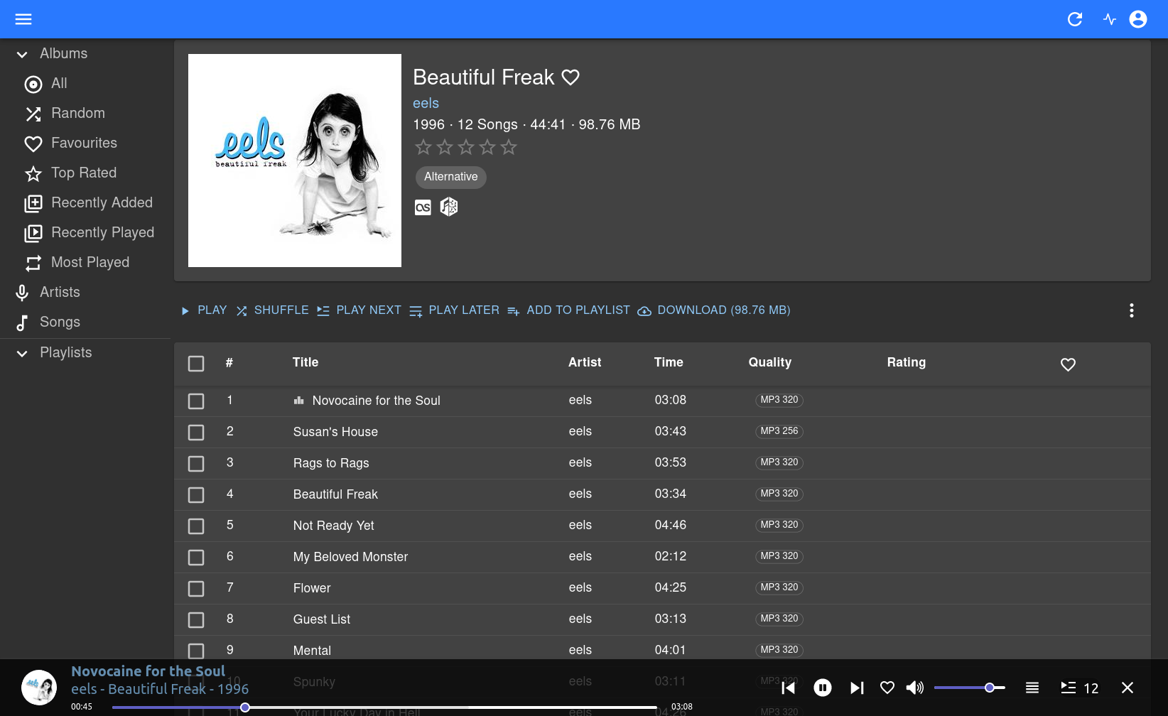This screenshot has height=716, width=1168.
Task: Love the currently playing song
Action: click(x=887, y=688)
